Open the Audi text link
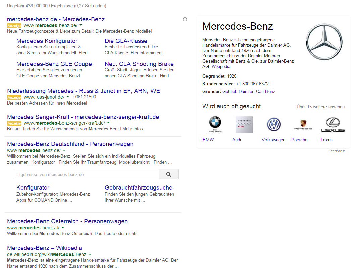356x272 pixels. click(x=237, y=140)
